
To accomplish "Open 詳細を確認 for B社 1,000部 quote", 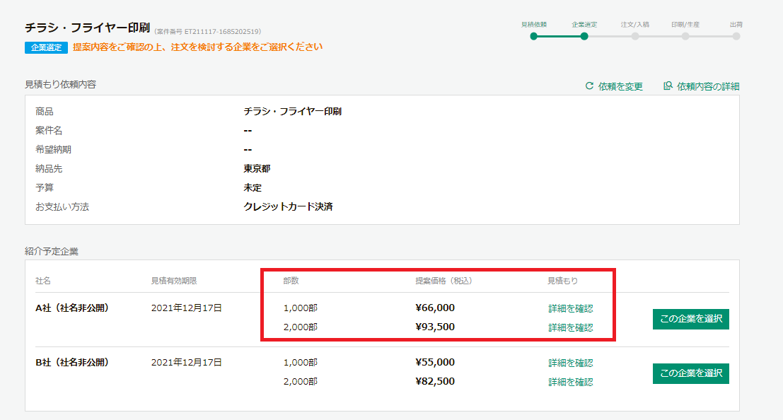I will point(570,362).
